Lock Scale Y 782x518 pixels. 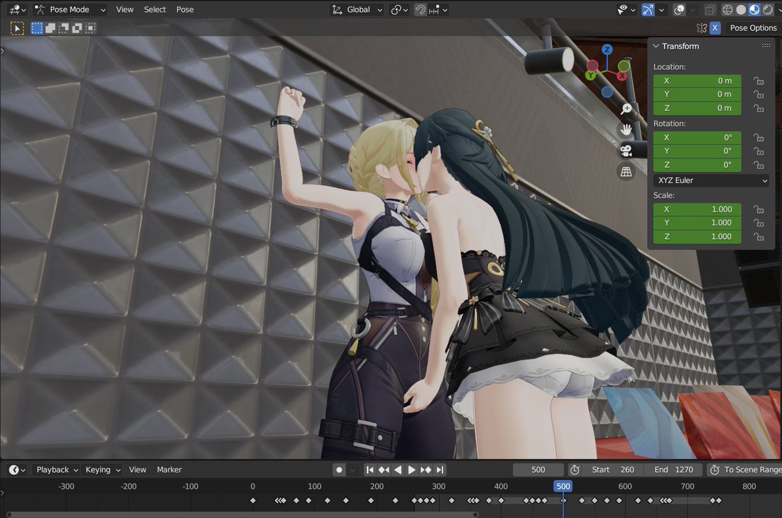point(759,223)
